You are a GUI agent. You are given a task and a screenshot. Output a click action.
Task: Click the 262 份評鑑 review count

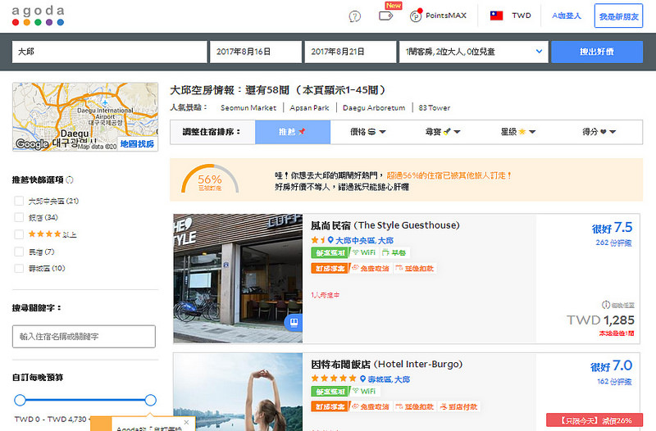[613, 243]
